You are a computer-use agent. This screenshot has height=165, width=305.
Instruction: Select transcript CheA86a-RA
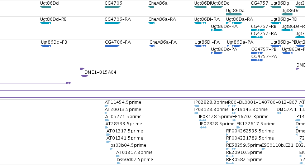(151, 23)
